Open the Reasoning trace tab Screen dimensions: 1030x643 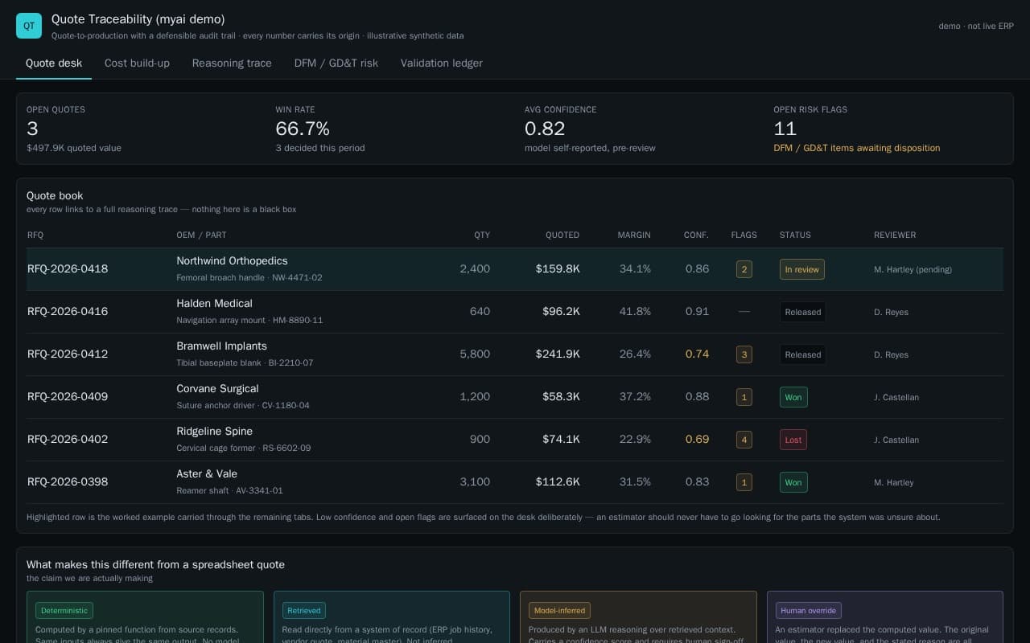tap(232, 63)
